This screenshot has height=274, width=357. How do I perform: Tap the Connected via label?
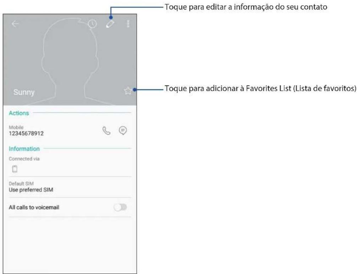[x=24, y=159]
